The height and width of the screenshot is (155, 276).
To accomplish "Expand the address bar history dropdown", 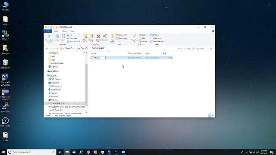I will point(179,49).
